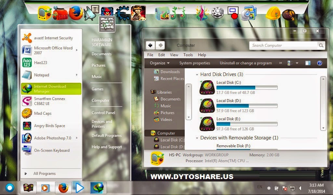The image size is (333, 195).
Task: Click the volume speaker tray icon
Action: [x=300, y=188]
